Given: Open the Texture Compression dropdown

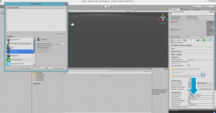Looking at the screenshot, I should [58, 44].
